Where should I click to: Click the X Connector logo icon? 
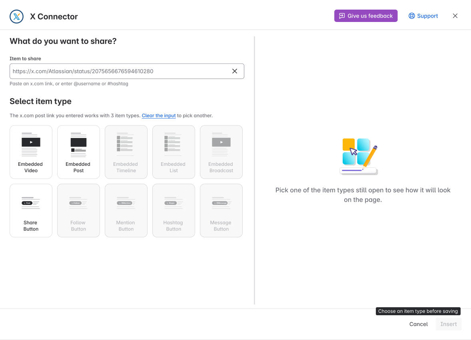click(x=16, y=16)
